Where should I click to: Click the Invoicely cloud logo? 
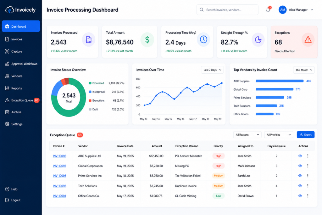tap(10, 10)
